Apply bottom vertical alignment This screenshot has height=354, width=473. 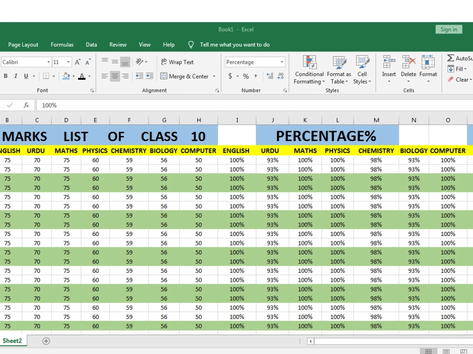coord(125,62)
